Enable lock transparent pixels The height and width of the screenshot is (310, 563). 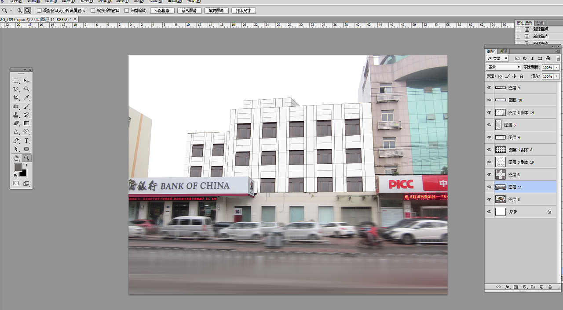[501, 76]
